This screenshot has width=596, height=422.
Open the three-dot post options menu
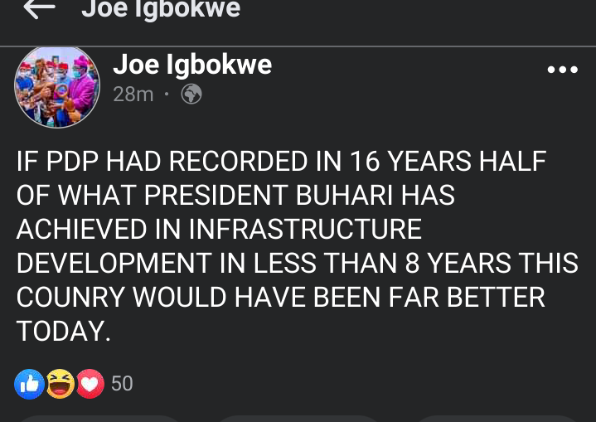coord(562,70)
